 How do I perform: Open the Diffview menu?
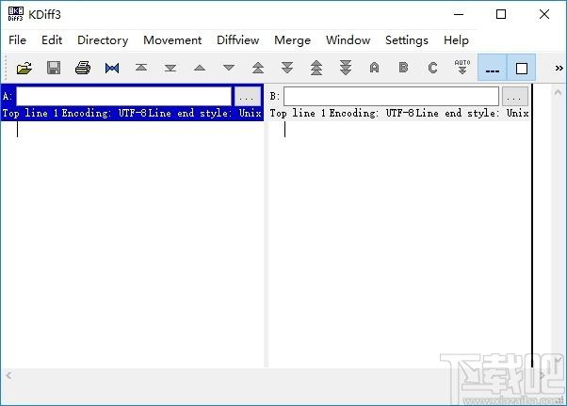click(238, 40)
